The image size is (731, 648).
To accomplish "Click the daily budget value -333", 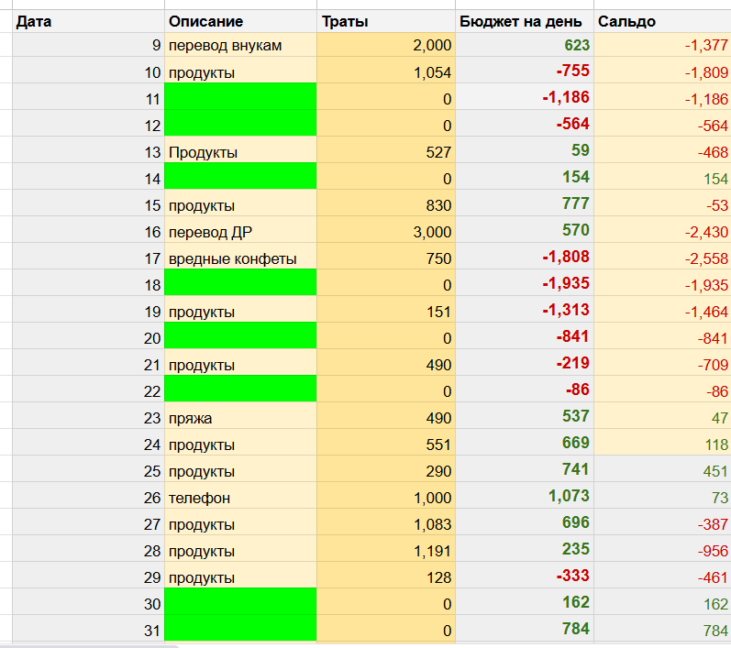I will tap(525, 577).
